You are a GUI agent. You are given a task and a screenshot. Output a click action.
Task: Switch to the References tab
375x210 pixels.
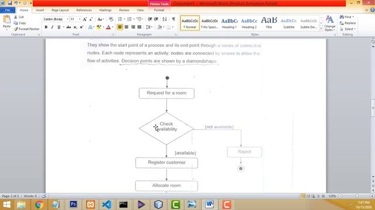[84, 10]
